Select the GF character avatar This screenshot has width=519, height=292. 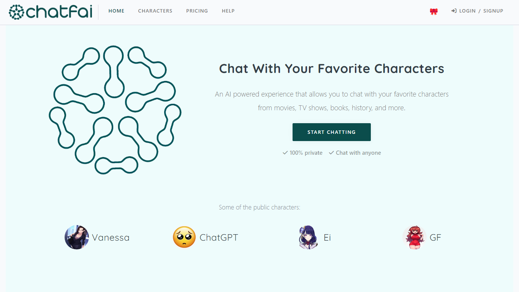pos(415,237)
